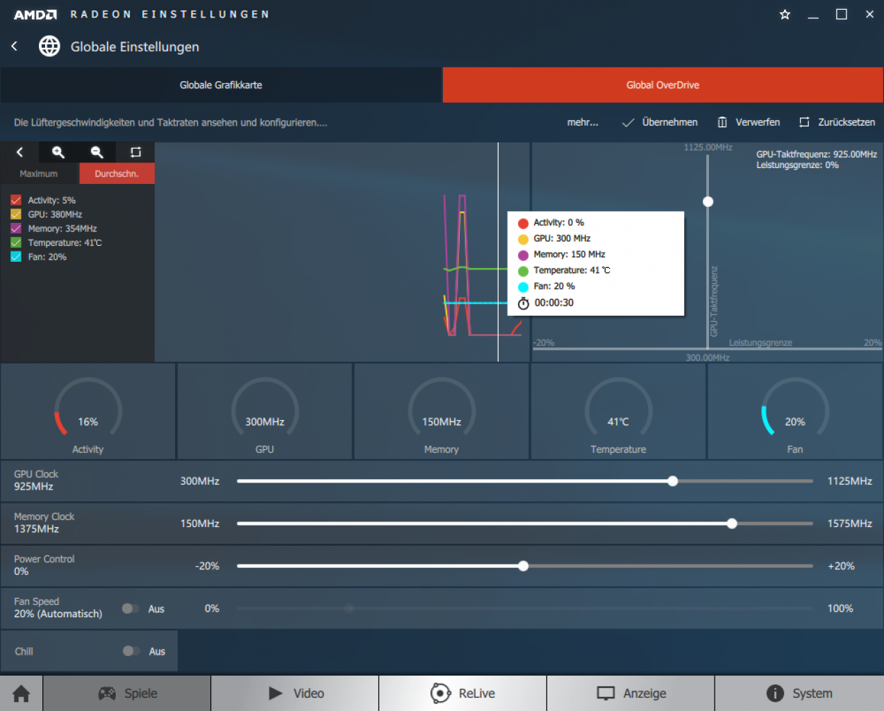884x711 pixels.
Task: Open the Home screen icon
Action: tap(22, 694)
